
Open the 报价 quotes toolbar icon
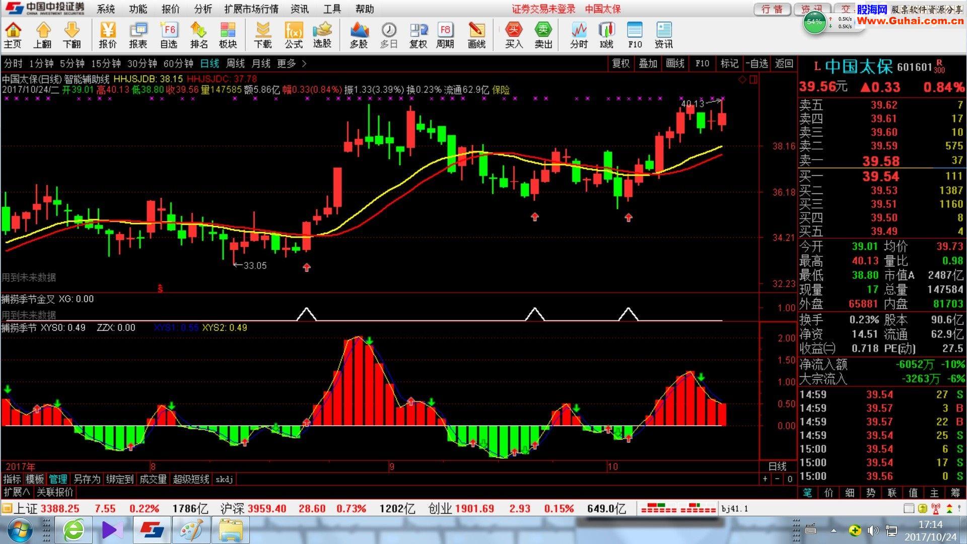pyautogui.click(x=108, y=35)
